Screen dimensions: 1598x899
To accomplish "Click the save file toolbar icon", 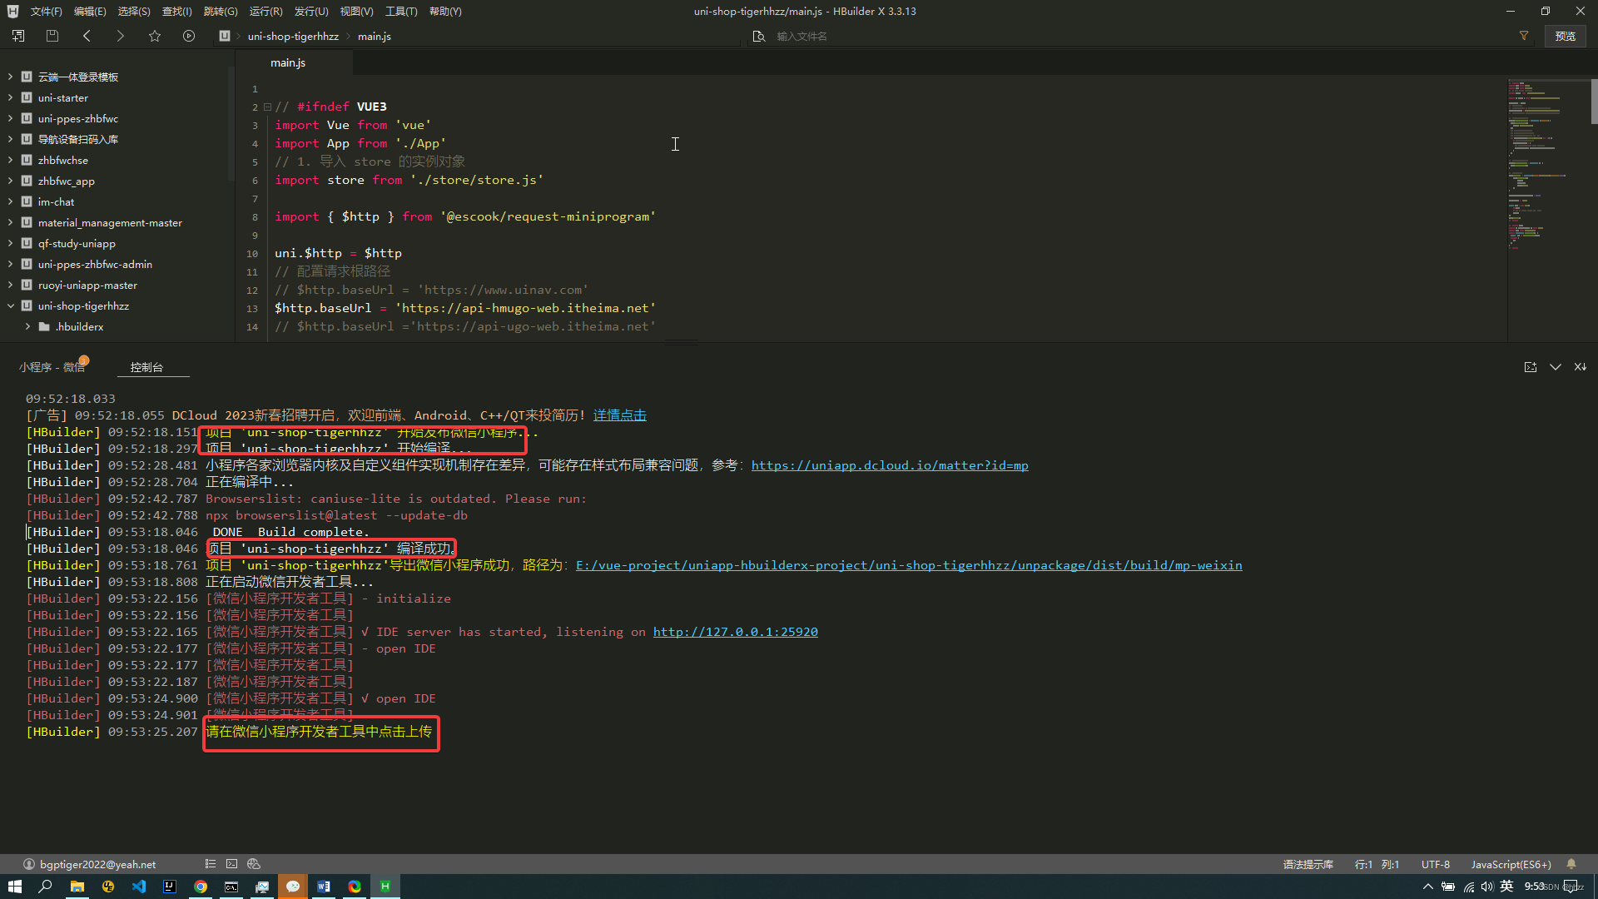I will point(52,36).
